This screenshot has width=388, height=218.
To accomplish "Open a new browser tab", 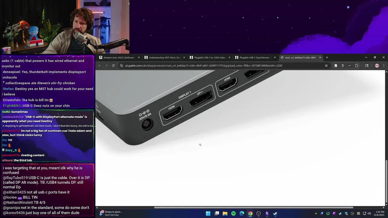I will point(327,58).
